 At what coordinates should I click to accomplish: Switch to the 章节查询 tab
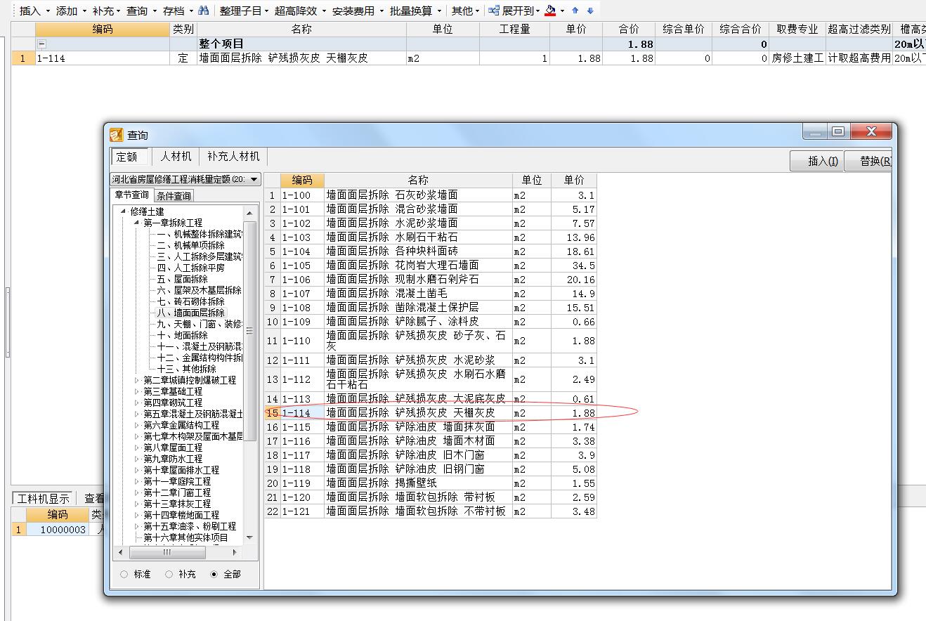[x=132, y=195]
